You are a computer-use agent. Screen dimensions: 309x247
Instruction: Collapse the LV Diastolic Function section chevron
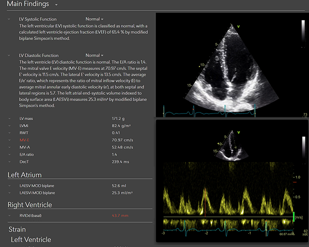[9, 55]
